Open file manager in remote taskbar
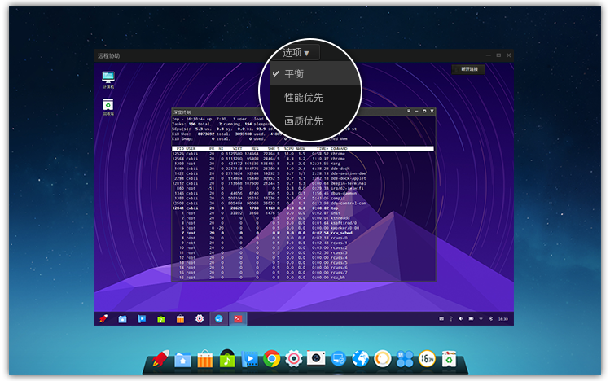Viewport: 610px width, 381px height. tap(122, 319)
